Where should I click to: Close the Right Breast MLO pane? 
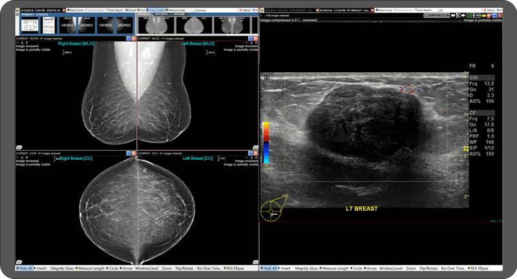coord(134,39)
